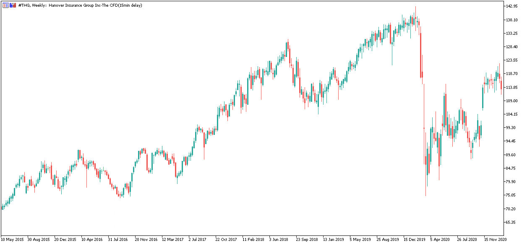Click the 10 May 2015 date label
This screenshot has height=243, width=522.
click(x=12, y=240)
